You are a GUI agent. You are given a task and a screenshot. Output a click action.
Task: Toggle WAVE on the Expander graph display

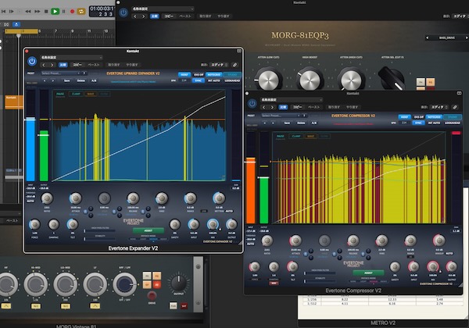pos(91,94)
